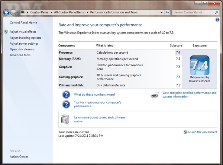Click the software box icon
This screenshot has width=223, height=165.
[x=65, y=119]
